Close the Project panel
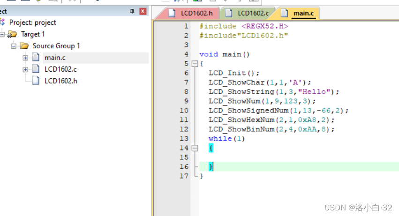 [143, 11]
